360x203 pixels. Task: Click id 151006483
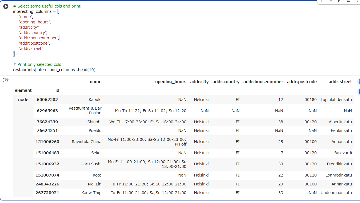(47, 153)
